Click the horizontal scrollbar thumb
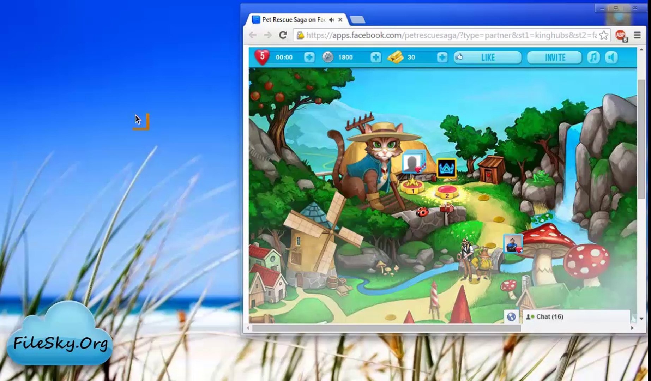Screen dimensions: 651x381 click(x=386, y=328)
